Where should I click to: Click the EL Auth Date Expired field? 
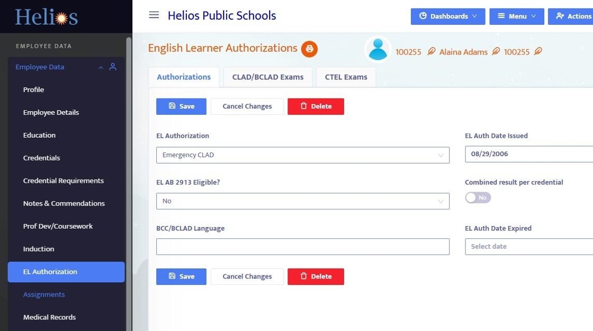pyautogui.click(x=529, y=247)
